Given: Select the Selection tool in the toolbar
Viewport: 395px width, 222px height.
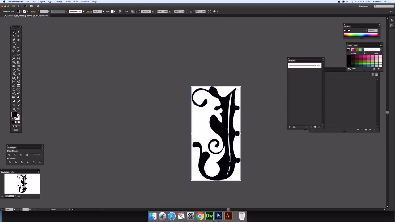Looking at the screenshot, I should [x=14, y=32].
